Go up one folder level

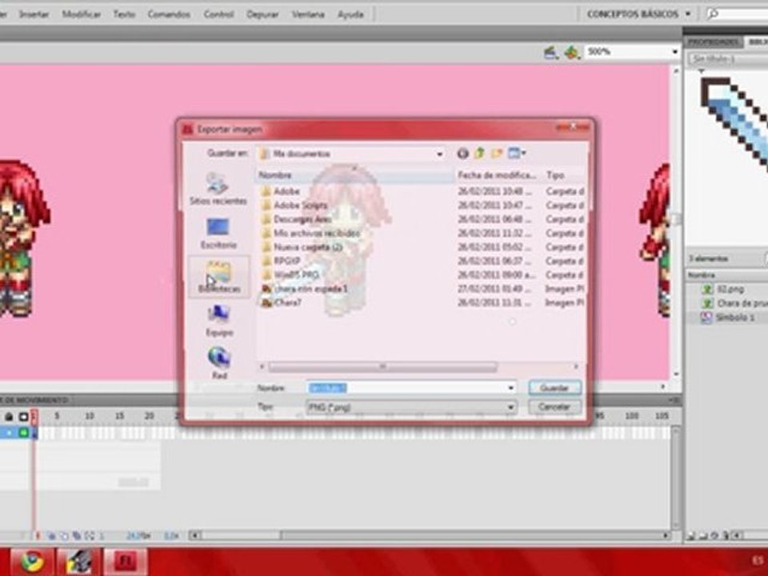pos(479,154)
